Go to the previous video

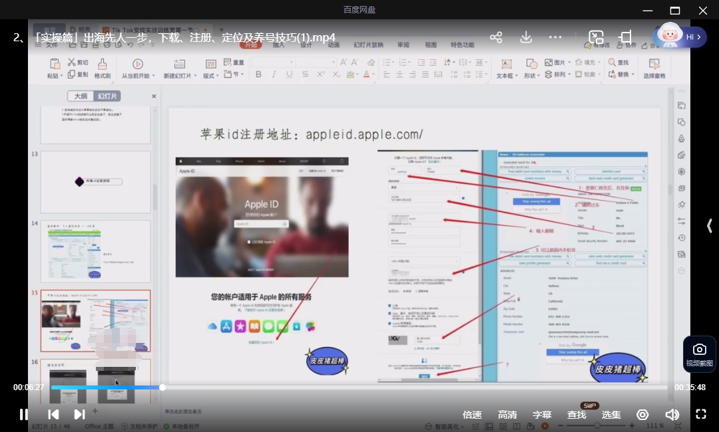click(x=53, y=415)
